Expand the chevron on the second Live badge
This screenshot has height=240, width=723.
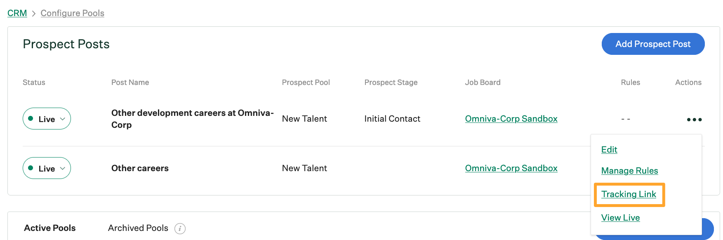(64, 168)
